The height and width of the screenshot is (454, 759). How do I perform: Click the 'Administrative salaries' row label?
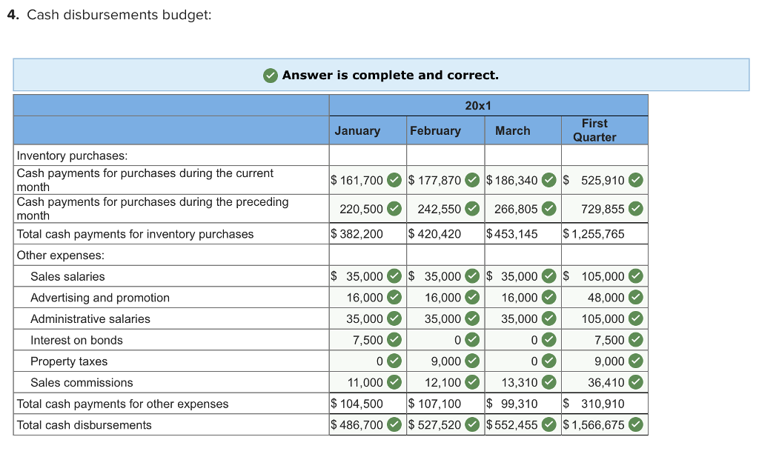tap(90, 319)
